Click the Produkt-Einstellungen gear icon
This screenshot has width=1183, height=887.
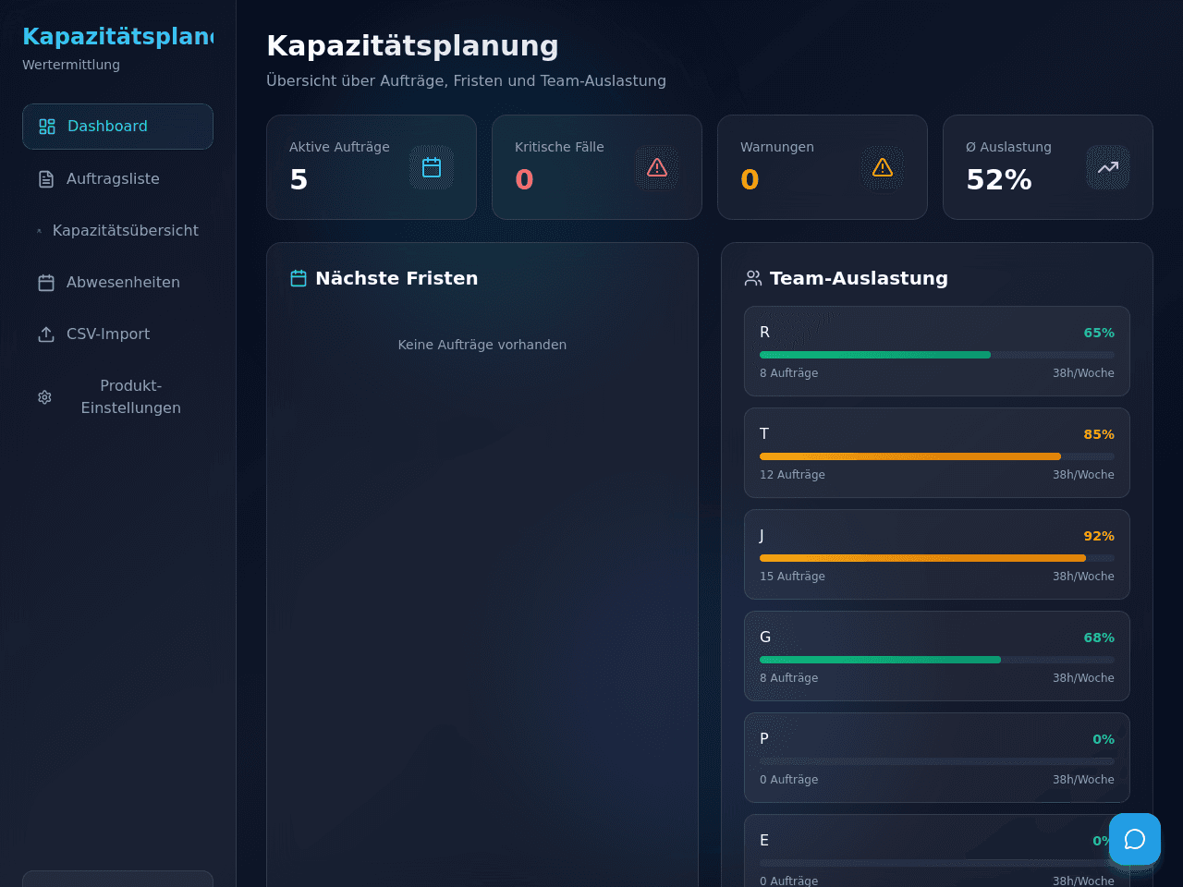point(44,397)
